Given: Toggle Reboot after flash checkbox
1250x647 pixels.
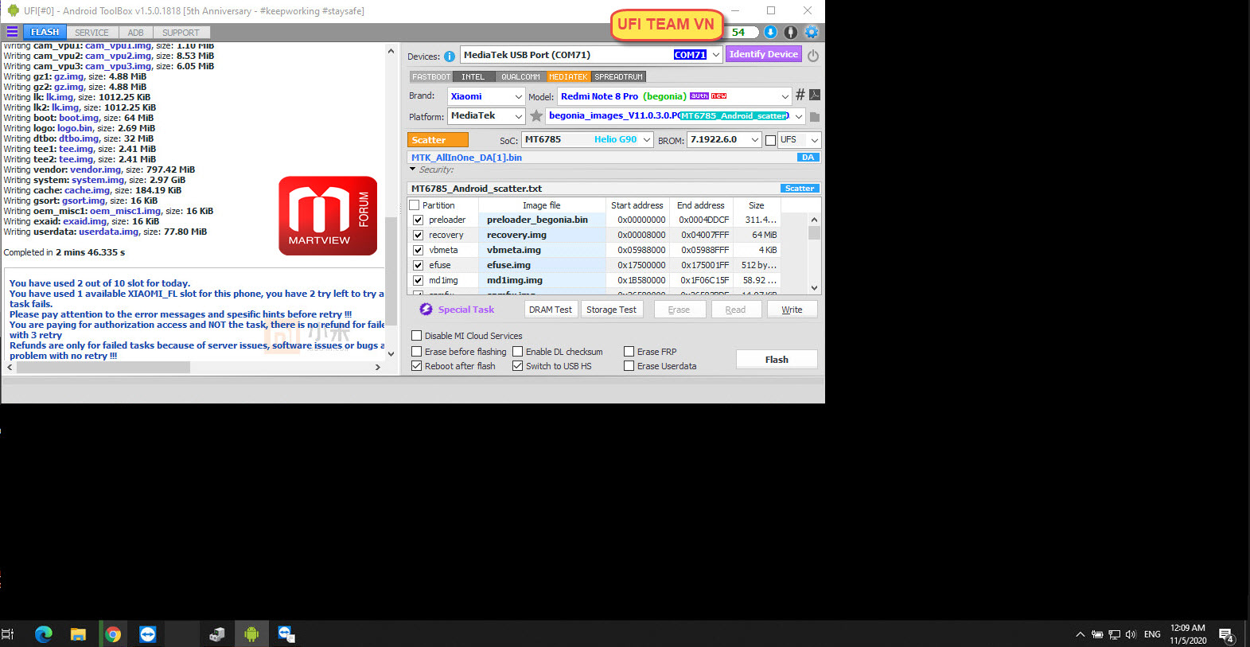Looking at the screenshot, I should (416, 366).
